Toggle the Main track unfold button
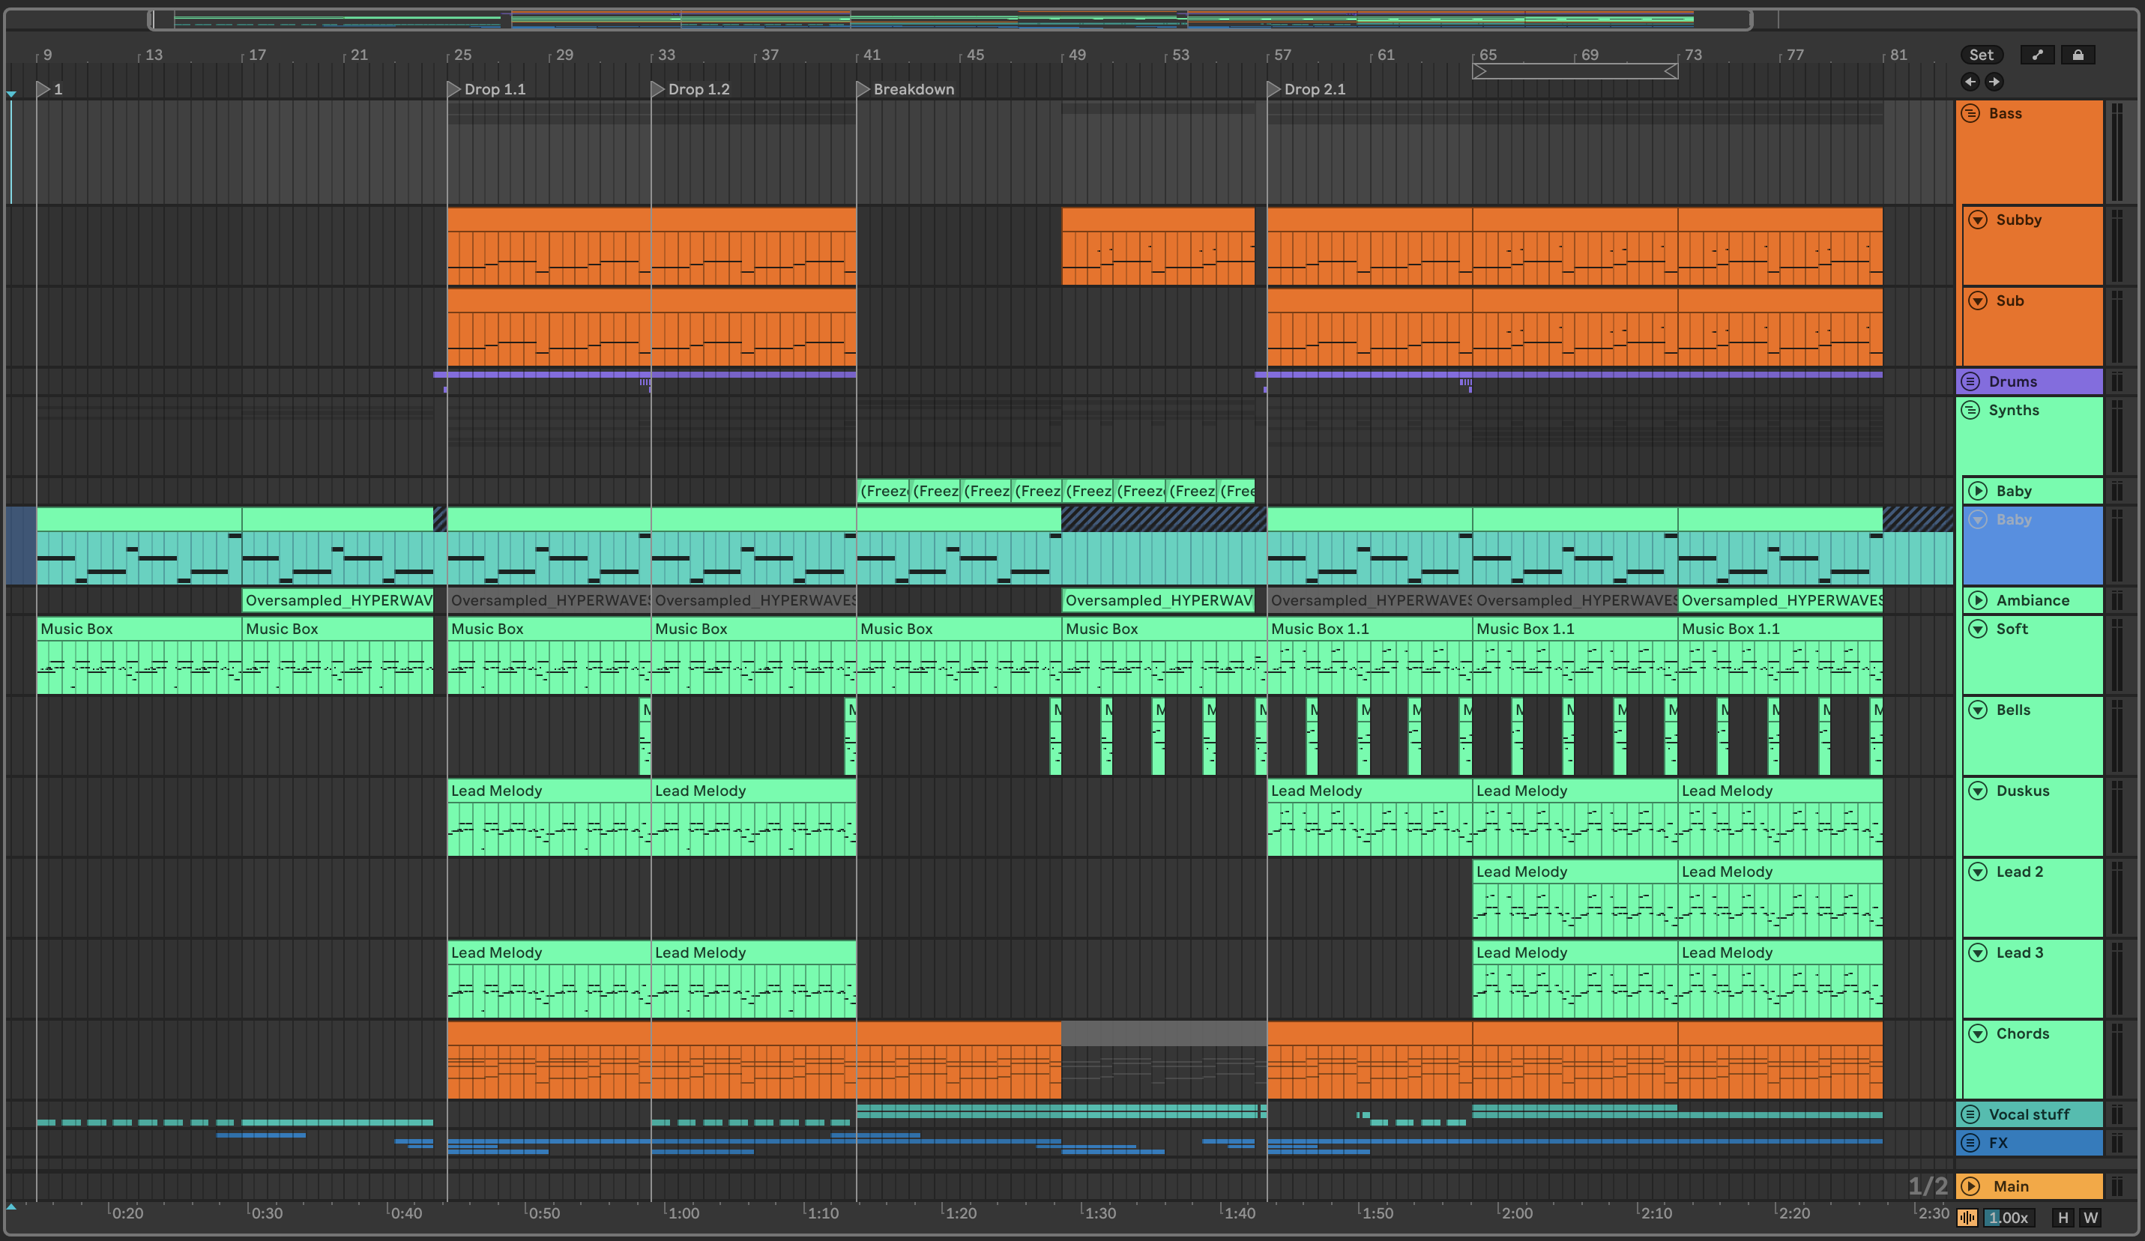This screenshot has width=2145, height=1241. (x=1970, y=1186)
